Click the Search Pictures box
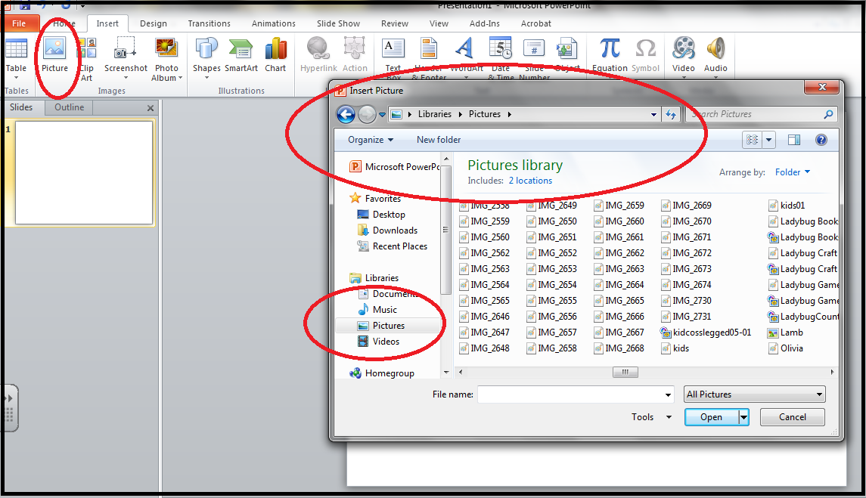The image size is (866, 498). coord(755,114)
